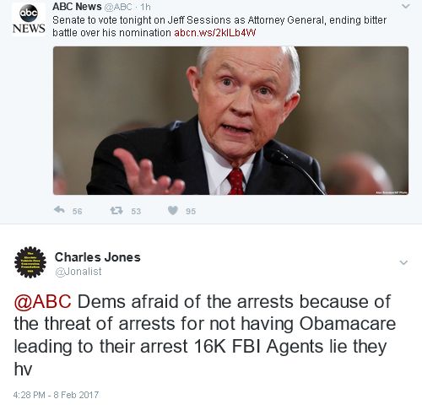Screen dimensions: 422x410
Task: Open the photo attached to ABC tweet
Action: (x=230, y=121)
